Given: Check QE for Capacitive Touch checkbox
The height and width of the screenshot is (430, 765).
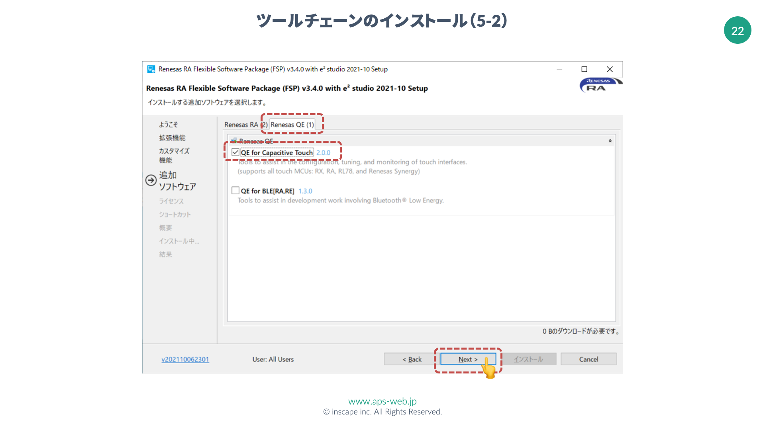Looking at the screenshot, I should point(235,152).
